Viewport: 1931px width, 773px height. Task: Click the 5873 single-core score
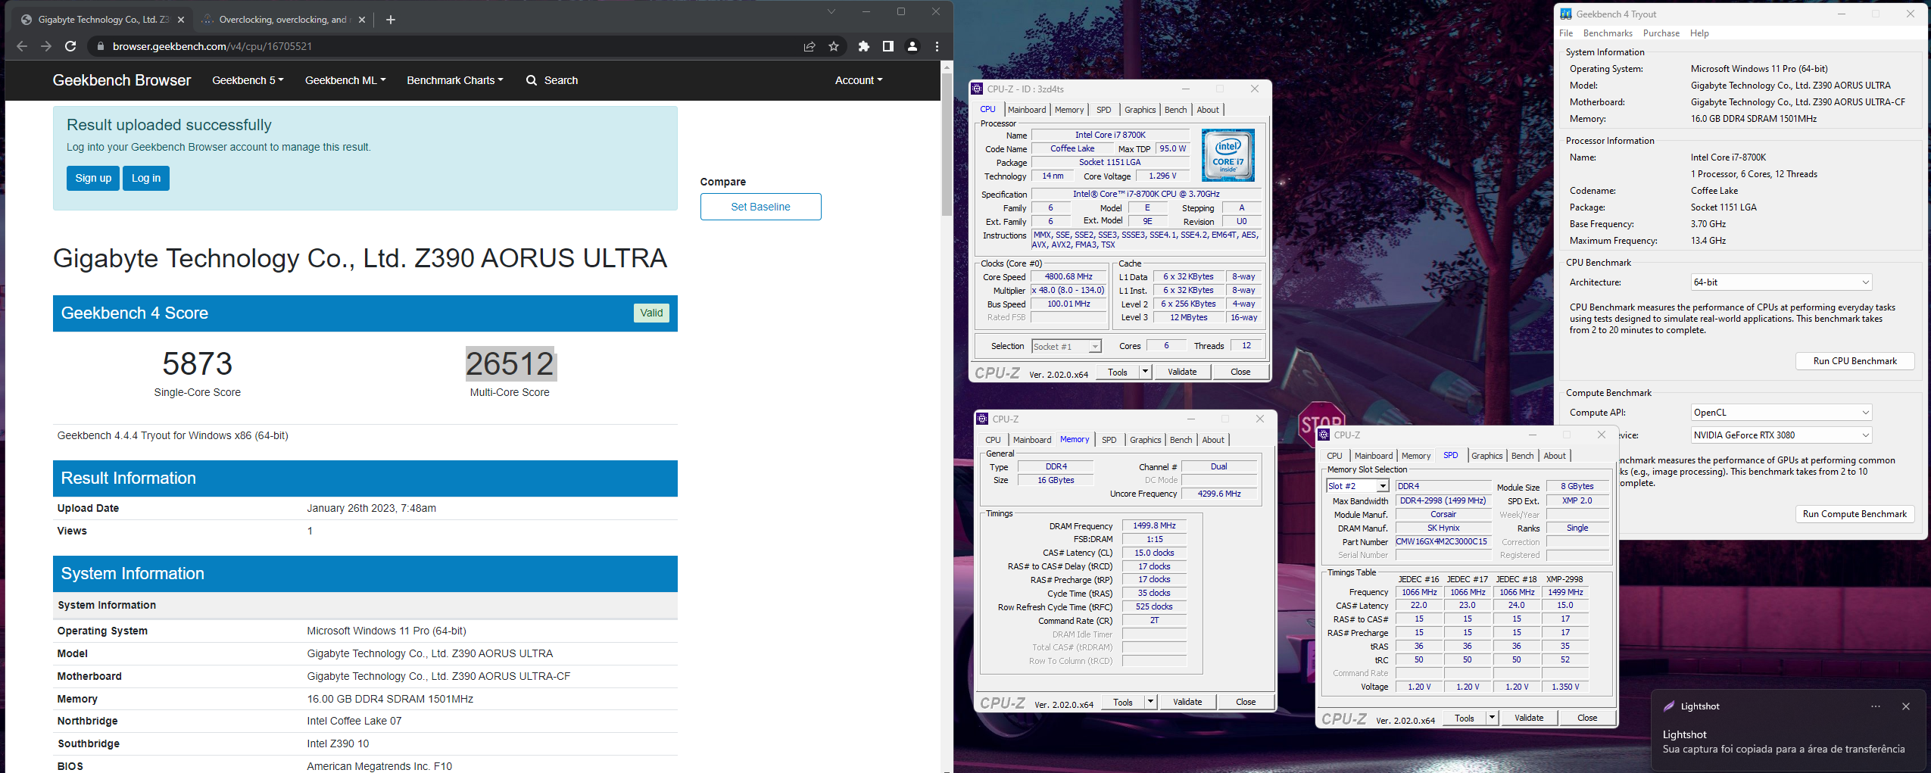197,364
